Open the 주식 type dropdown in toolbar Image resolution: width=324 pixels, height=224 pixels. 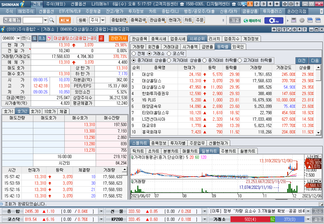tap(103, 20)
